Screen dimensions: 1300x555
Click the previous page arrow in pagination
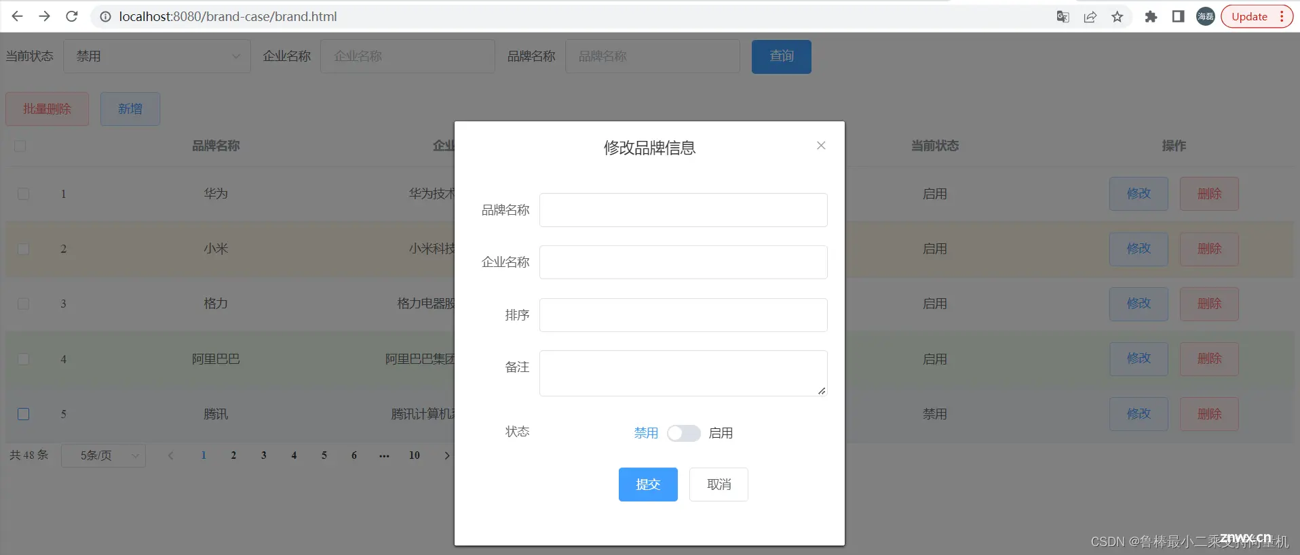click(171, 455)
